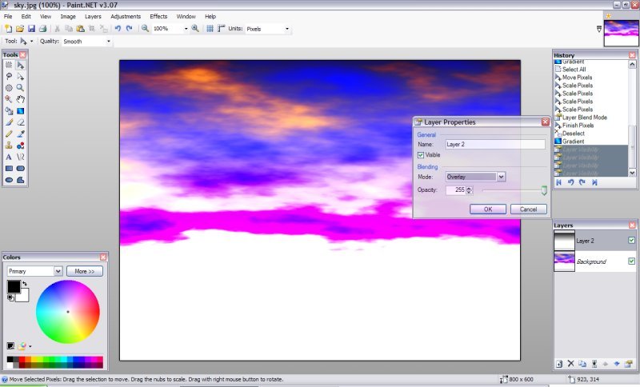Open the Adjustments menu
The width and height of the screenshot is (640, 387).
tap(126, 16)
